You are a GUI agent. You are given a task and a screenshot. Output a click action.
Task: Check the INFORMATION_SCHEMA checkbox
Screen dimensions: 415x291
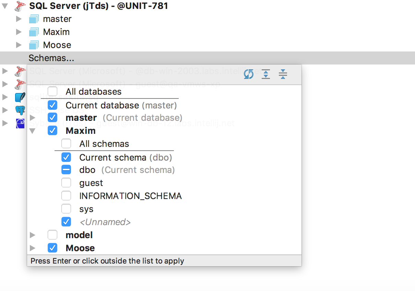point(66,196)
